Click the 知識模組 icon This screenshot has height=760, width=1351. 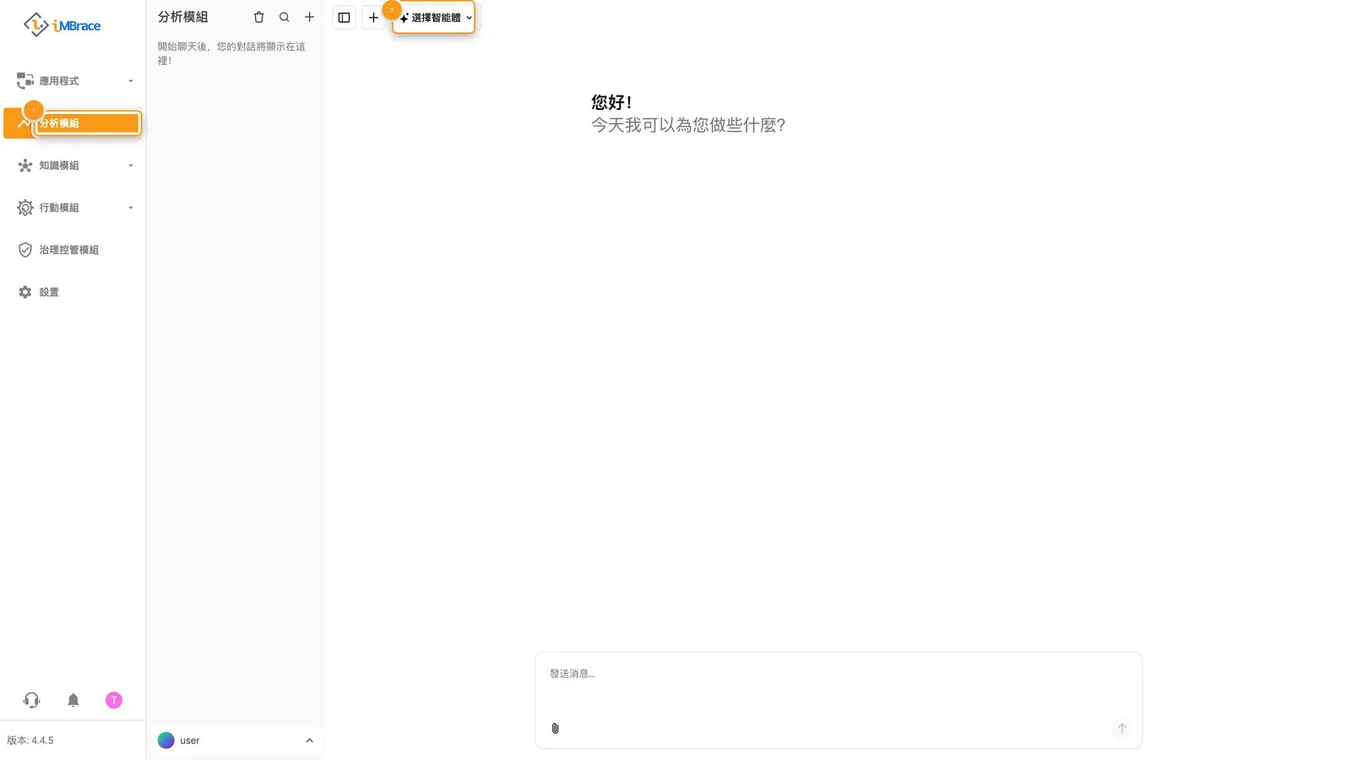pyautogui.click(x=25, y=166)
